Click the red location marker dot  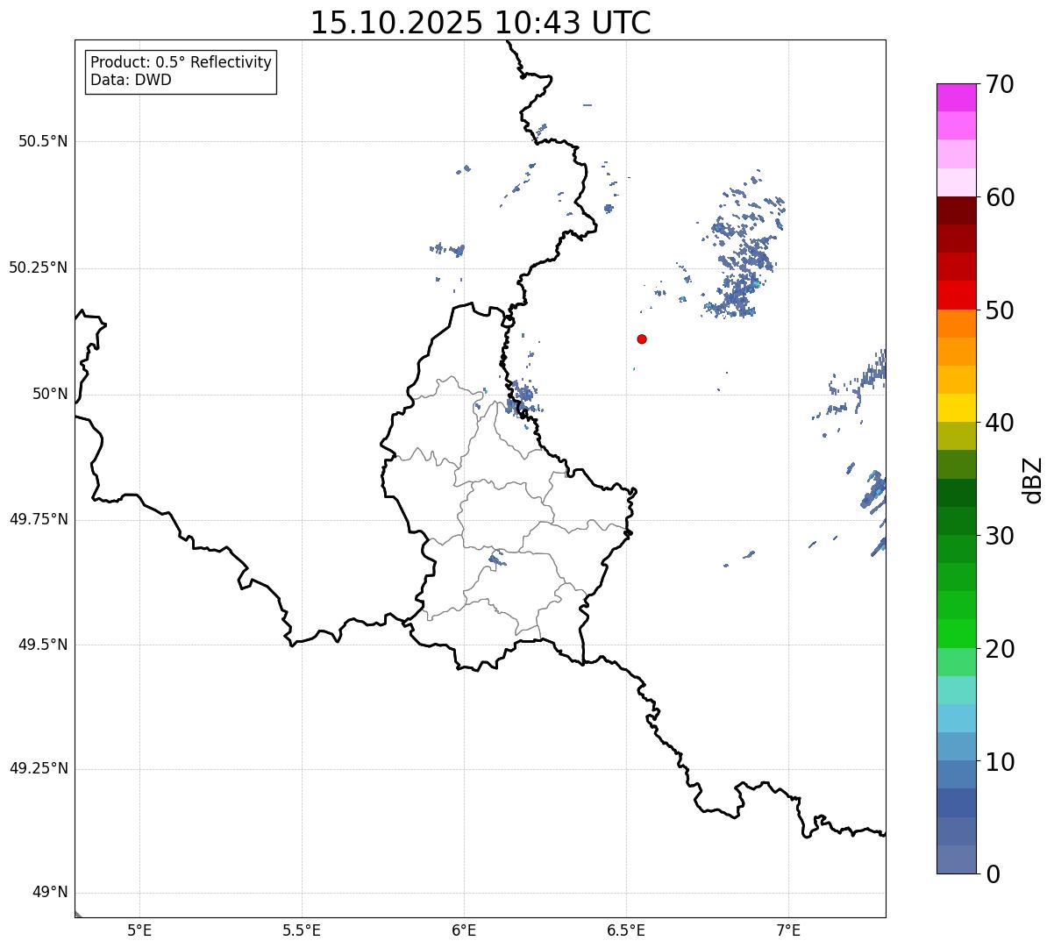[642, 339]
